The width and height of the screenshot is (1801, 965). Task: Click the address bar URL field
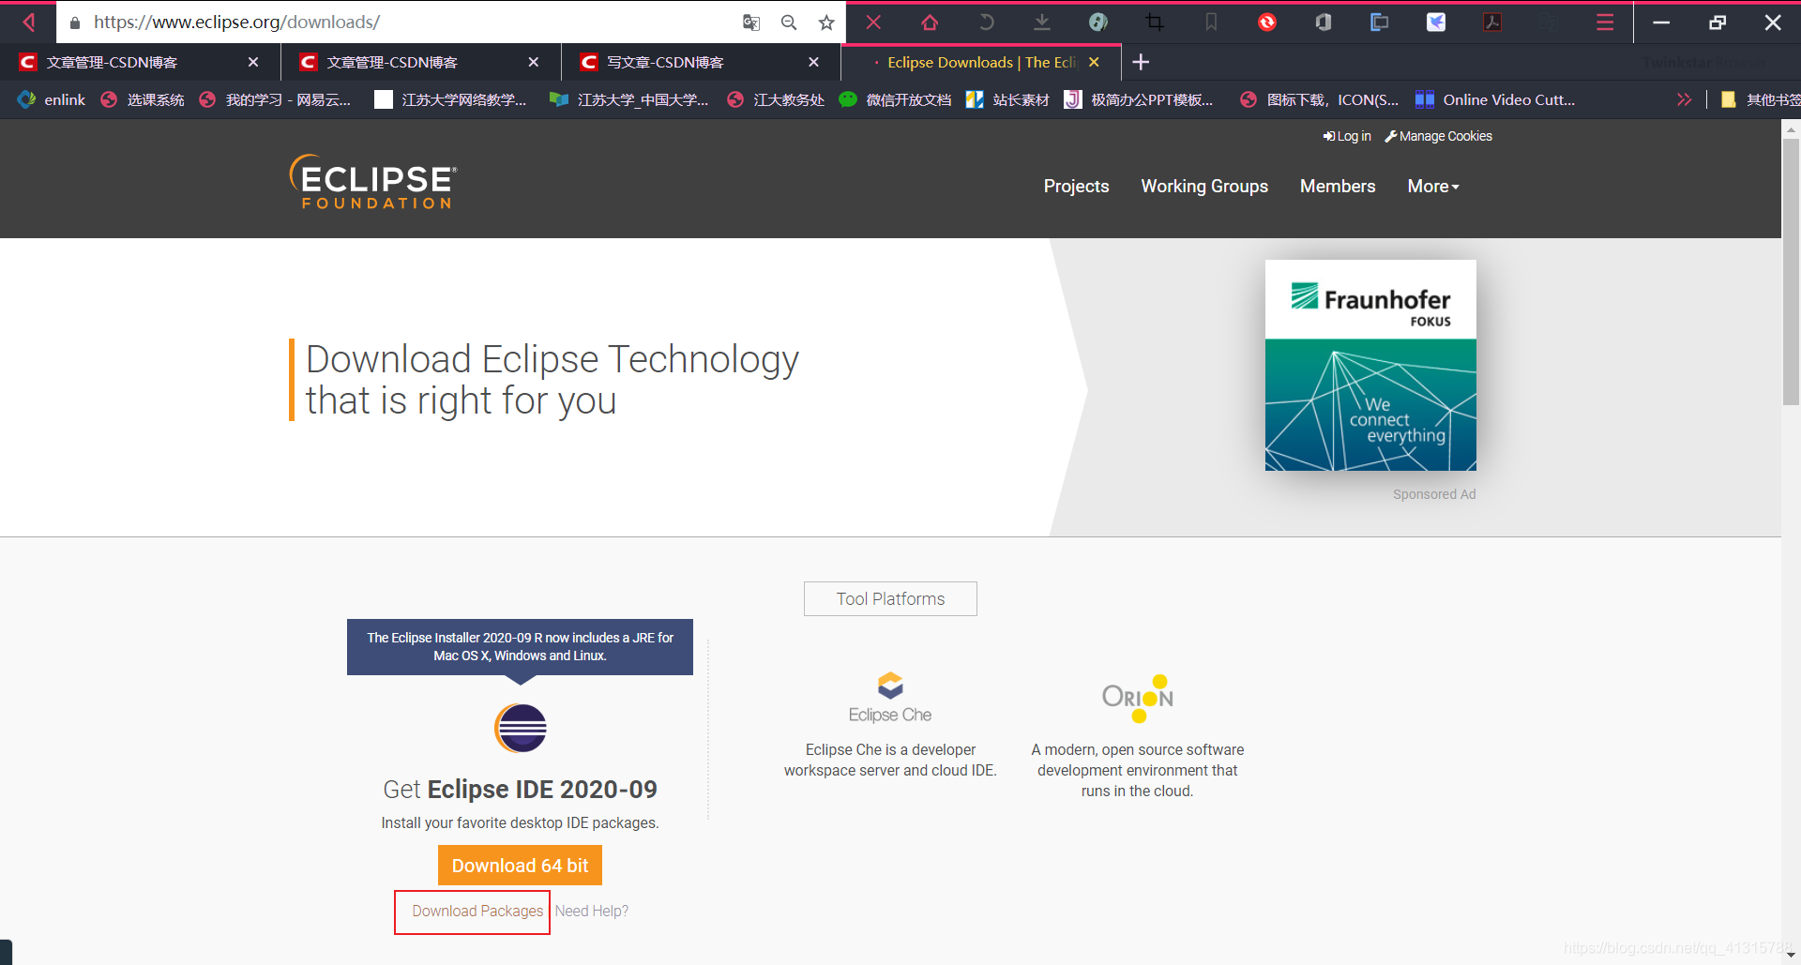[403, 22]
